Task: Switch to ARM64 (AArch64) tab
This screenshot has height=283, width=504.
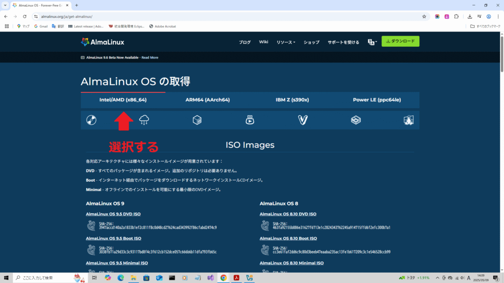Action: tap(208, 100)
